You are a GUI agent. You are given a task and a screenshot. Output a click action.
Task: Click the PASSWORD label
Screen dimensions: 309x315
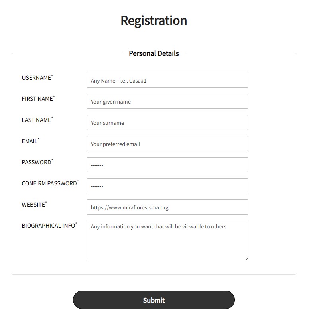click(36, 162)
